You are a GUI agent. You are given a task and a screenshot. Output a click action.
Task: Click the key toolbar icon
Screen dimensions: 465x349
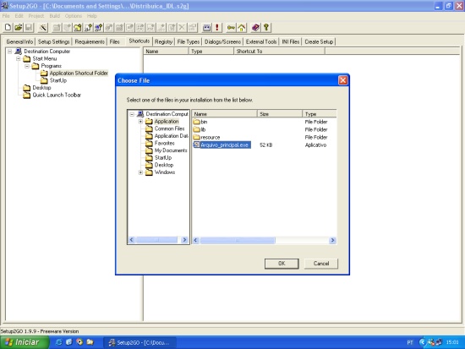[x=231, y=28]
